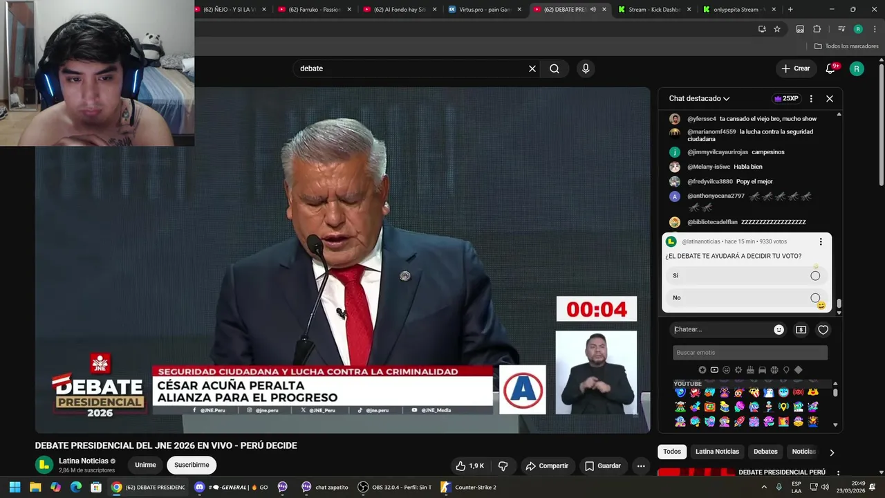885x498 pixels.
Task: Open the Chrome three-dot menu
Action: point(873,29)
